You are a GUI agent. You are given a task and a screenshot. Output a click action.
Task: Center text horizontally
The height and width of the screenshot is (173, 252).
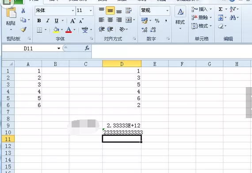point(110,20)
